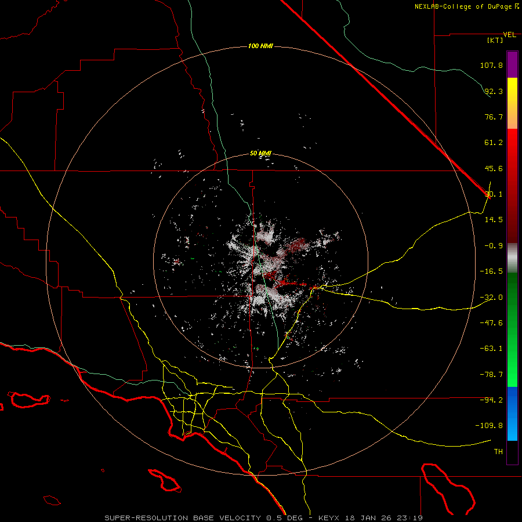The width and height of the screenshot is (522, 522).
Task: Click the -94.2 velocity legend value
Action: point(491,400)
